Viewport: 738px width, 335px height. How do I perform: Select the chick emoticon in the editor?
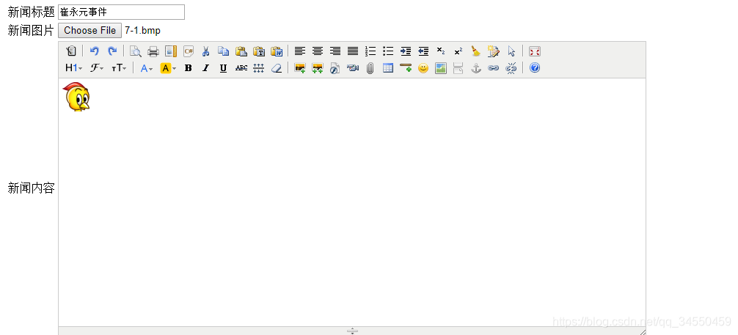point(76,97)
